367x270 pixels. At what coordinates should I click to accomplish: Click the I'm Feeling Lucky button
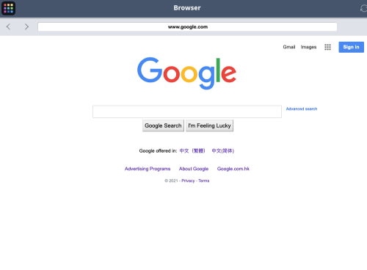point(209,125)
